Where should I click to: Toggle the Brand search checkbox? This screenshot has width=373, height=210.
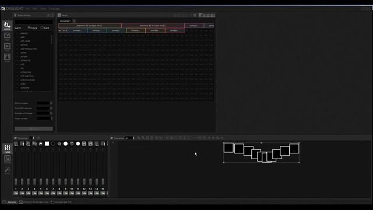(42, 27)
